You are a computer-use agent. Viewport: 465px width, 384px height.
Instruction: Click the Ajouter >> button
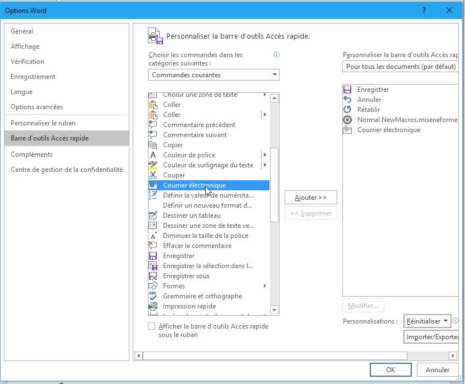311,198
